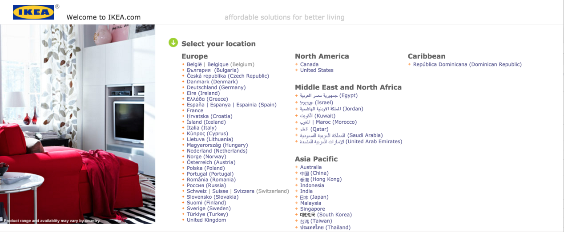Click the IKEA logo
Screen dimensions: 564x232
(33, 12)
